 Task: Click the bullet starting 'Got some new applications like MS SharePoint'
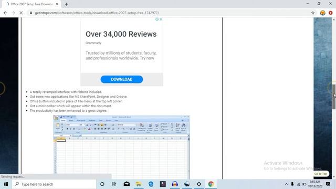coord(78,97)
